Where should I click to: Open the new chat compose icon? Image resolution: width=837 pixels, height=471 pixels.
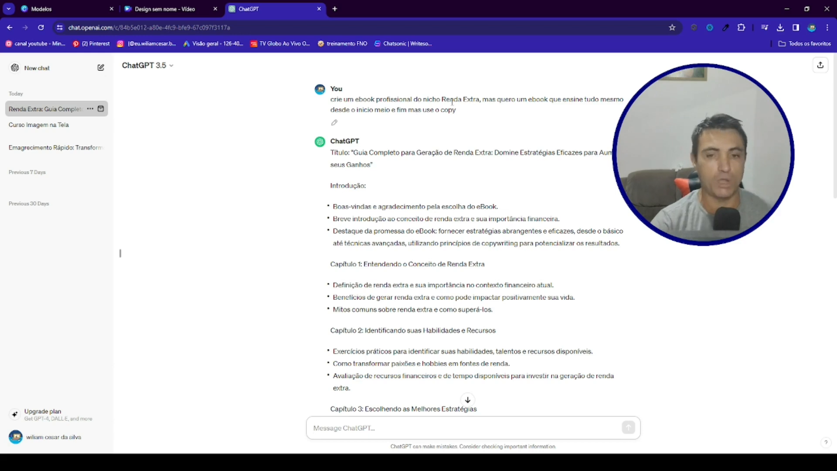(x=101, y=68)
